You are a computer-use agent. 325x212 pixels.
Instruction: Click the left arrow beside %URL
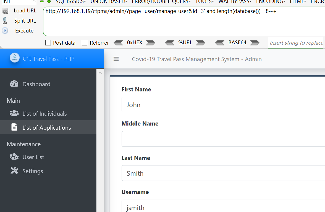pos(170,43)
